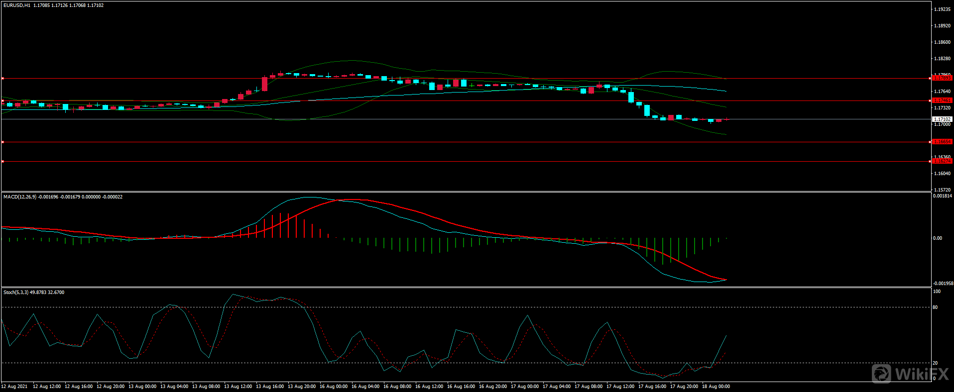Select left handle of the 1.16274 horizontal line
954x392 pixels.
tap(2, 161)
